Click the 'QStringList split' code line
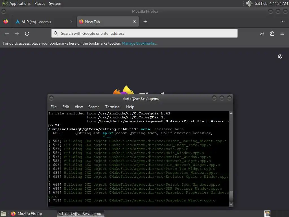289x217 pixels. click(133, 133)
